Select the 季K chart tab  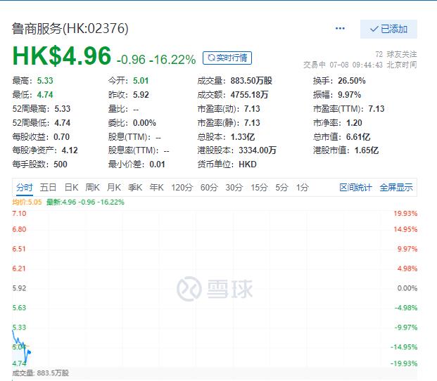click(x=134, y=187)
